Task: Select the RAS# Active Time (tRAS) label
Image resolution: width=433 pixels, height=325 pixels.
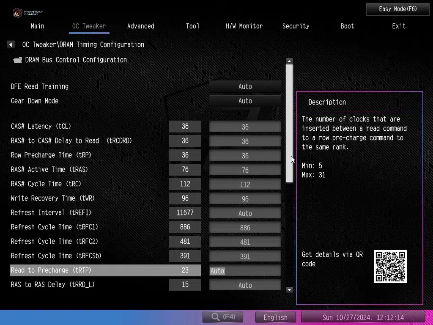Action: click(x=49, y=169)
